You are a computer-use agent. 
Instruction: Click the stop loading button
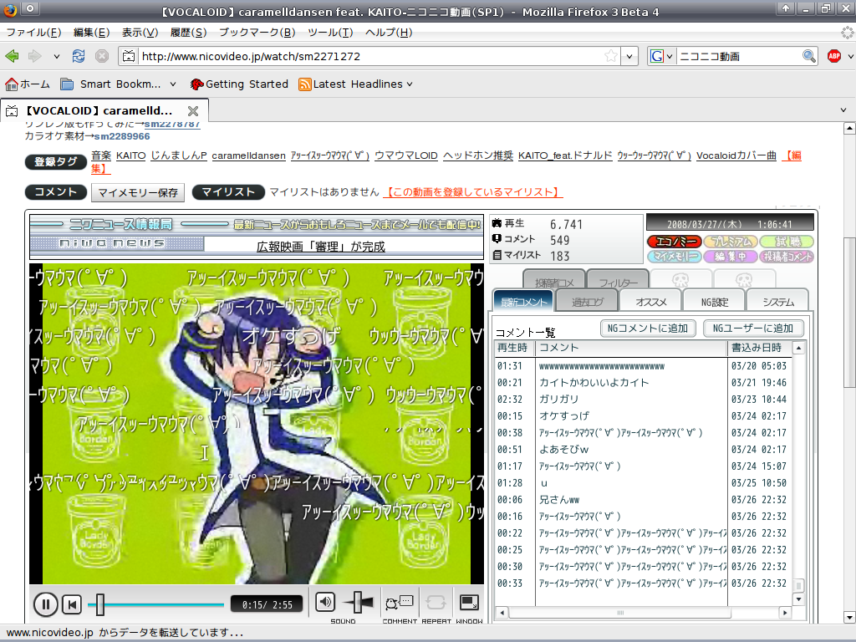pos(101,56)
